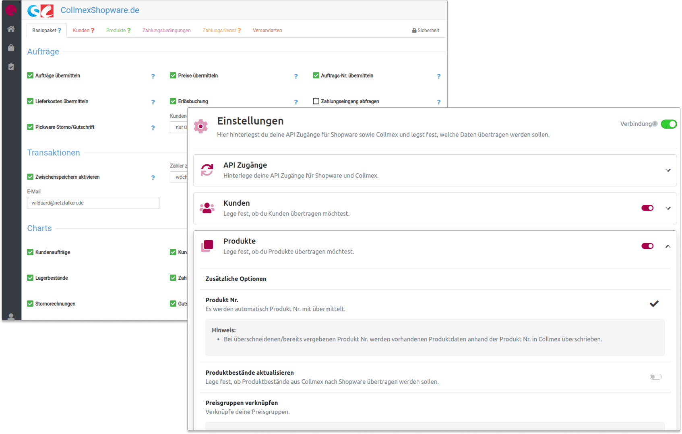Click the user profile icon at sidebar bottom

tap(11, 317)
